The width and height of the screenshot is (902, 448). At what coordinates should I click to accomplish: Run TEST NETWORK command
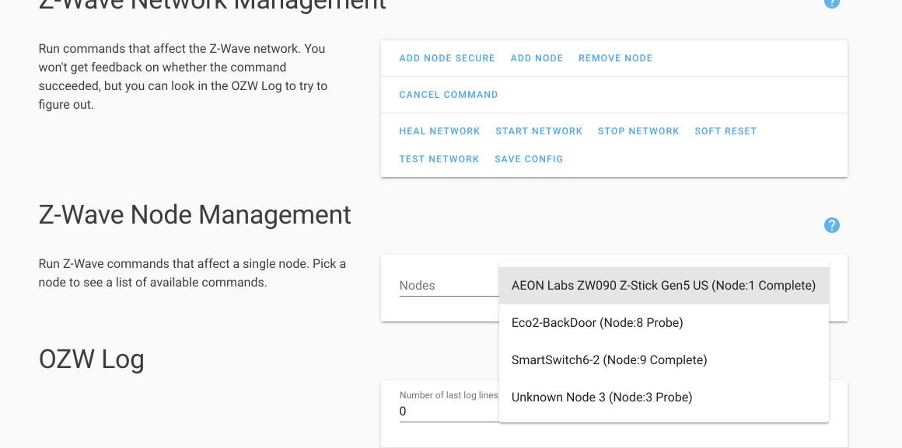tap(439, 159)
